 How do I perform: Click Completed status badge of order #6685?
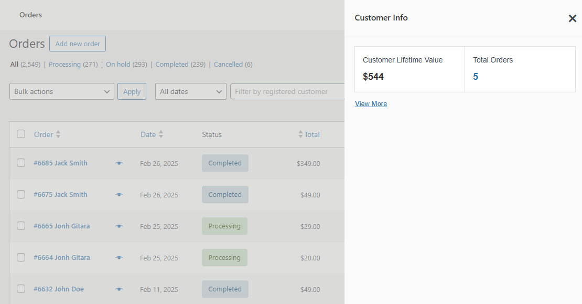[225, 163]
